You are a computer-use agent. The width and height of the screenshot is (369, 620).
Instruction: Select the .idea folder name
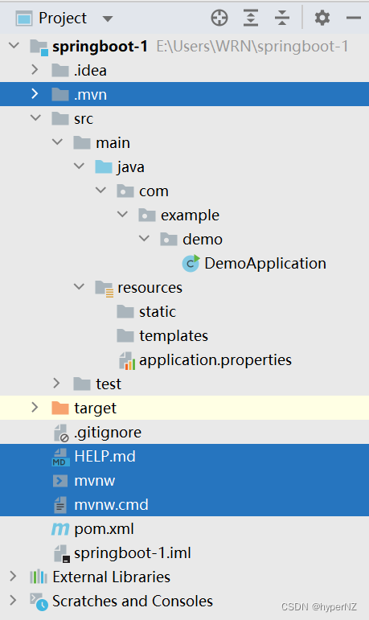90,71
